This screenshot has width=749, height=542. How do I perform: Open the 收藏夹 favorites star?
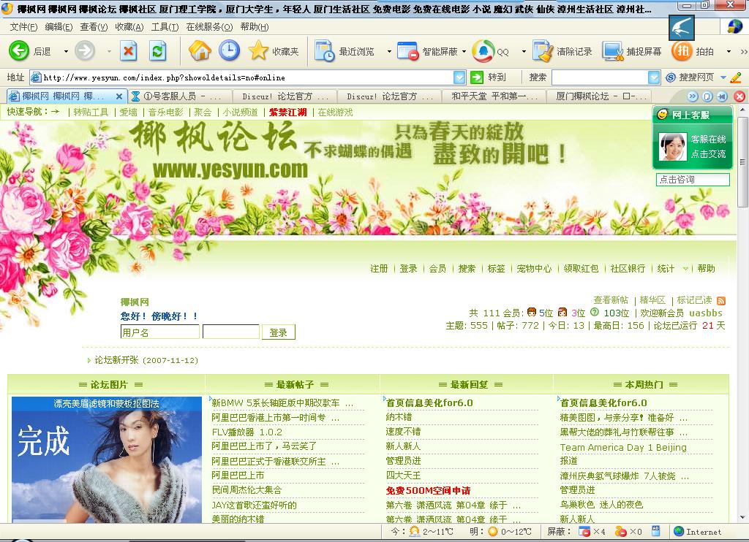point(274,50)
